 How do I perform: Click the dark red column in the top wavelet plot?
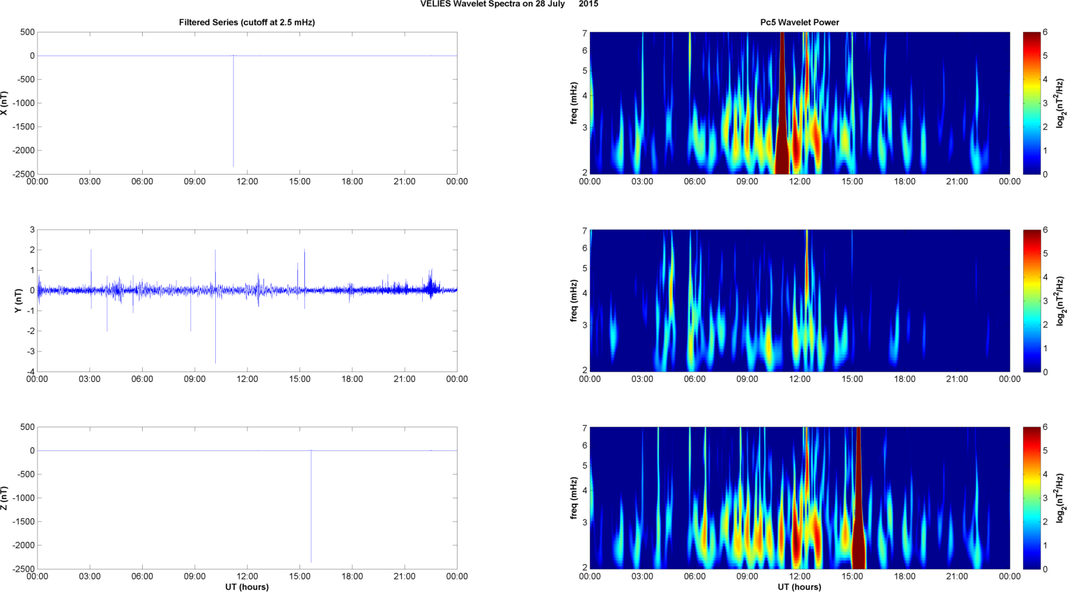click(x=783, y=103)
